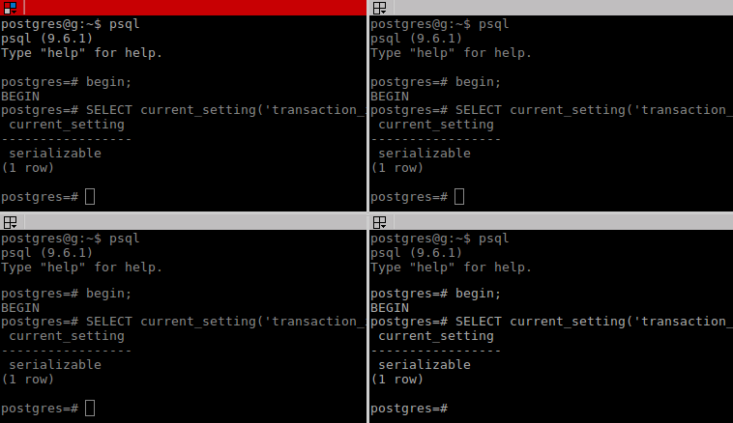The width and height of the screenshot is (733, 423).
Task: Focus the cursor box in top-left terminal prompt
Action: point(90,197)
